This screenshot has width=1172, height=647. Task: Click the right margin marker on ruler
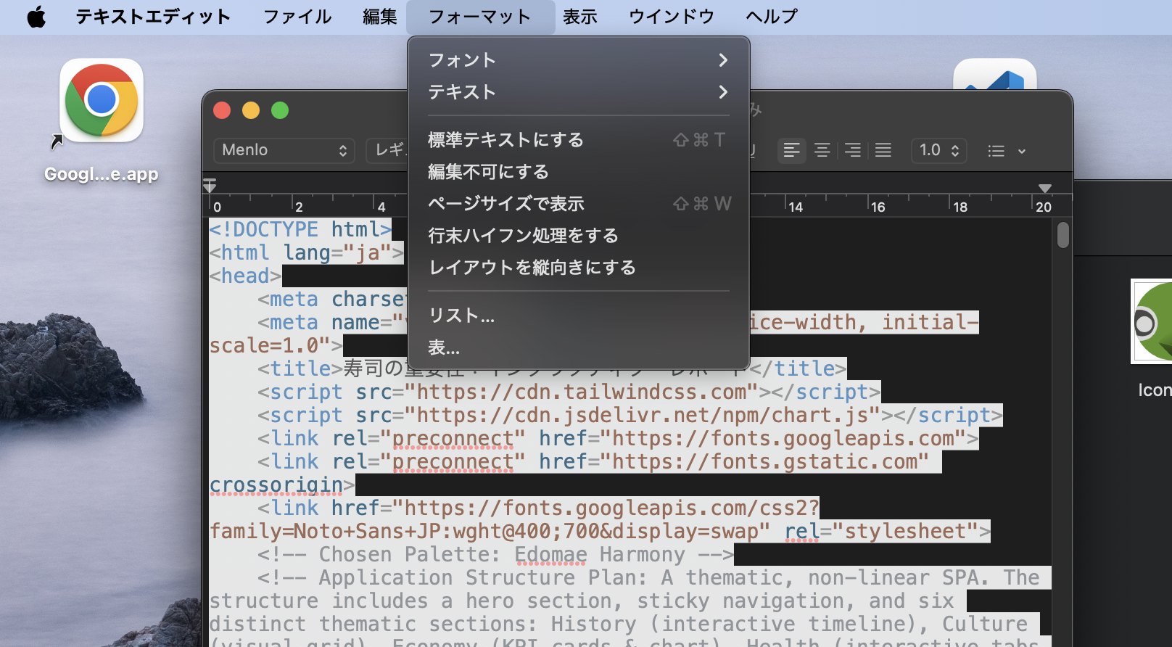click(x=1044, y=188)
